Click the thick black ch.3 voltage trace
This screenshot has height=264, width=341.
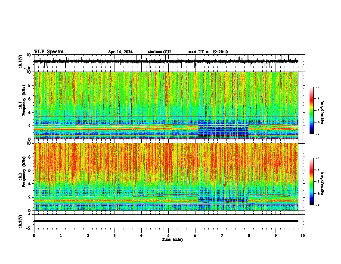coord(166,221)
